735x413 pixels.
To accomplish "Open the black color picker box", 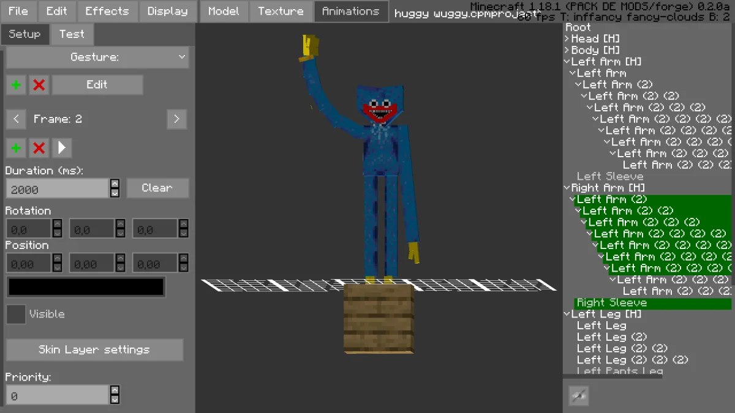I will pyautogui.click(x=86, y=287).
